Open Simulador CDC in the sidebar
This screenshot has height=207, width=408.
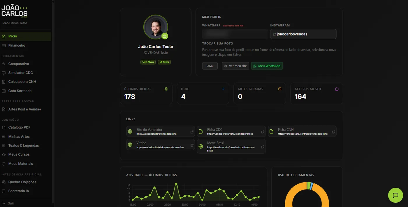pos(26,73)
